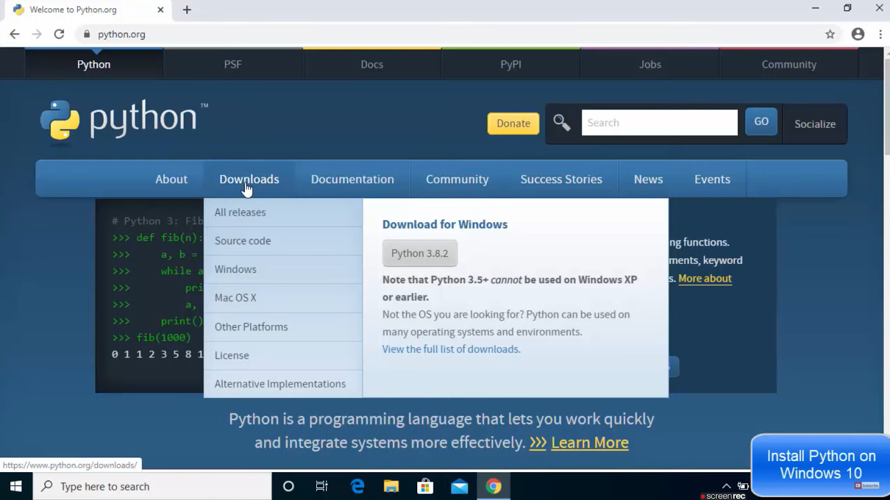Screen dimensions: 890x500
Task: Open the Events menu
Action: [712, 179]
